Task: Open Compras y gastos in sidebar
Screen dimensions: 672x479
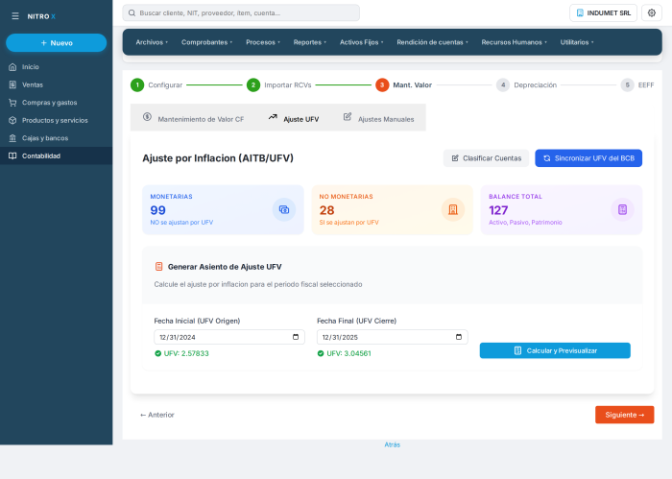Action: pyautogui.click(x=56, y=103)
